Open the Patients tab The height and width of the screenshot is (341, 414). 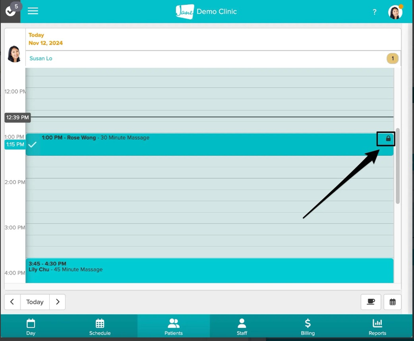(x=173, y=326)
